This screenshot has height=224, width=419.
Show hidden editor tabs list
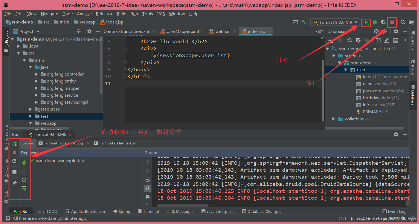tap(319, 32)
